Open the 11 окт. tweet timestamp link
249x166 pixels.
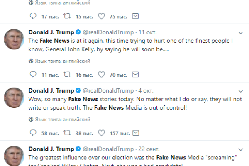pyautogui.click(x=148, y=32)
